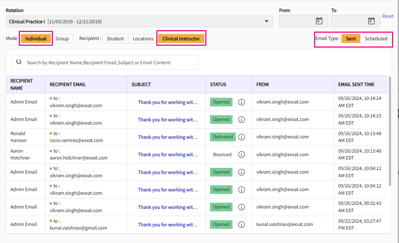
Task: Select Individual mode
Action: (36, 39)
